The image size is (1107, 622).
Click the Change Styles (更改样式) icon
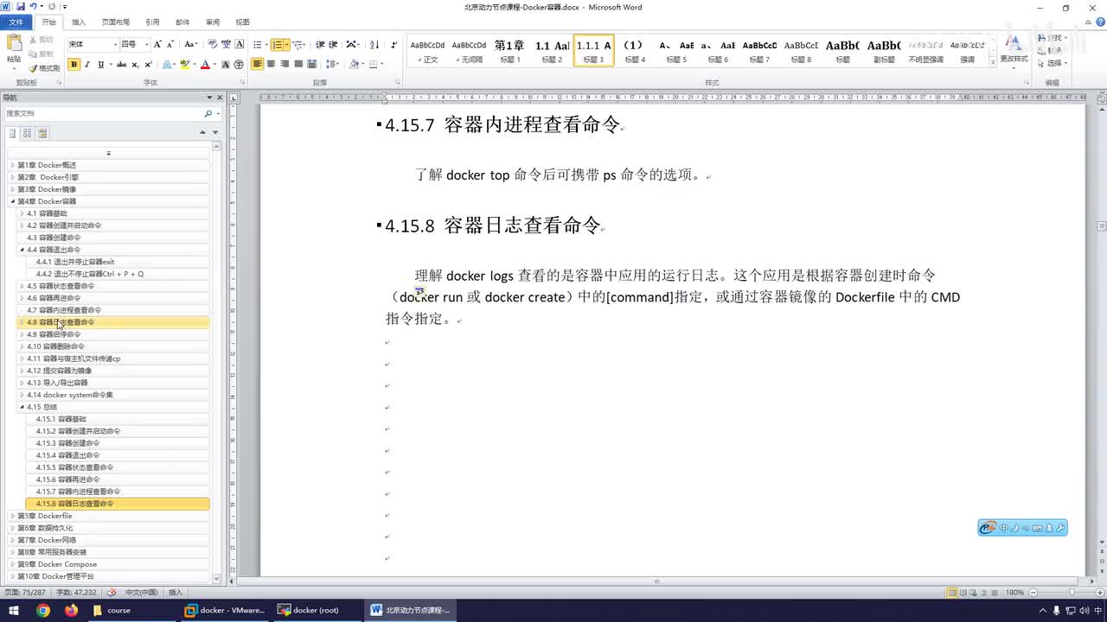pos(1014,50)
